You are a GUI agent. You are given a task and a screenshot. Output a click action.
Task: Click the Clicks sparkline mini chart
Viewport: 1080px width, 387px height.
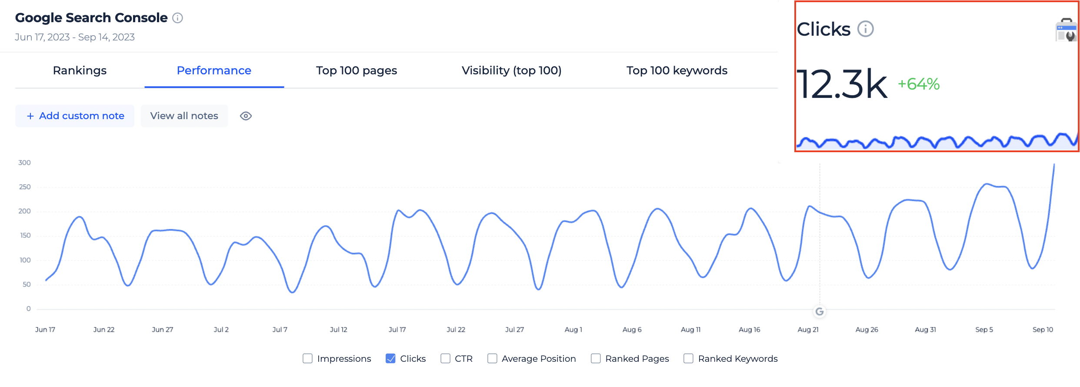click(937, 141)
